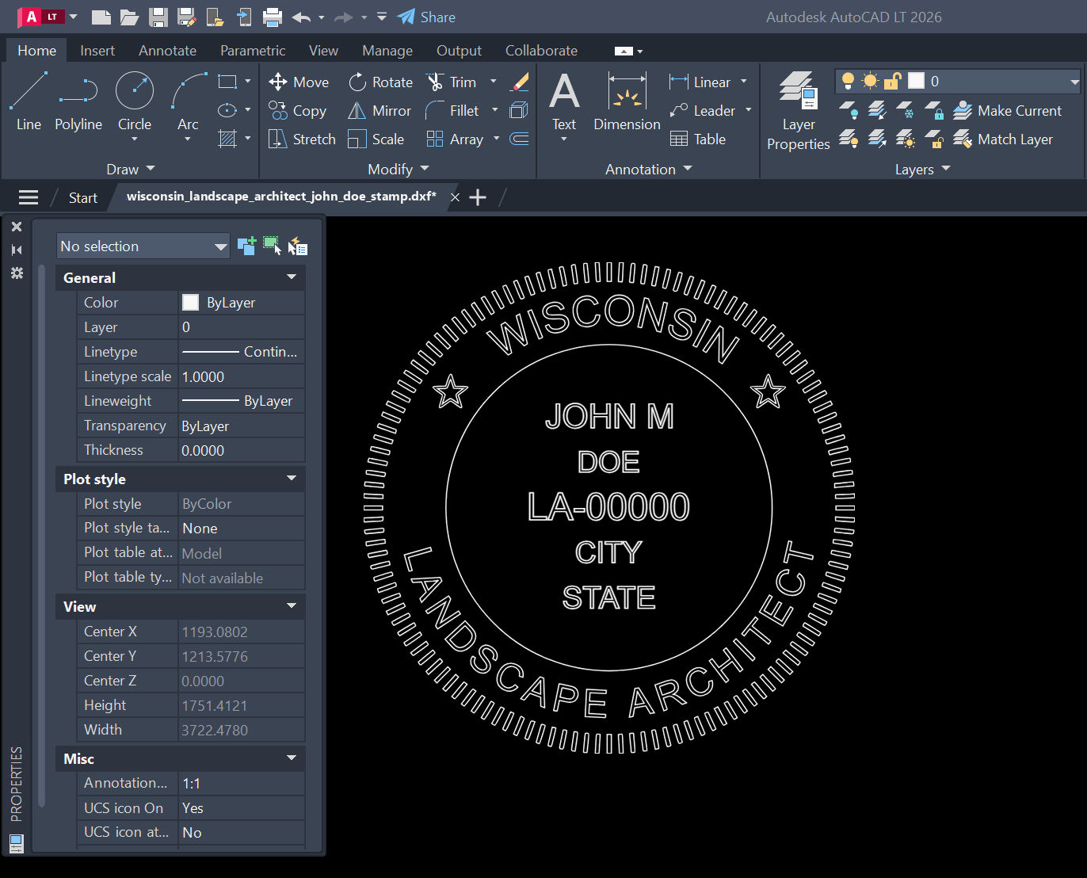This screenshot has height=878, width=1087.
Task: Click the Select Objects icon in Properties
Action: pos(272,246)
